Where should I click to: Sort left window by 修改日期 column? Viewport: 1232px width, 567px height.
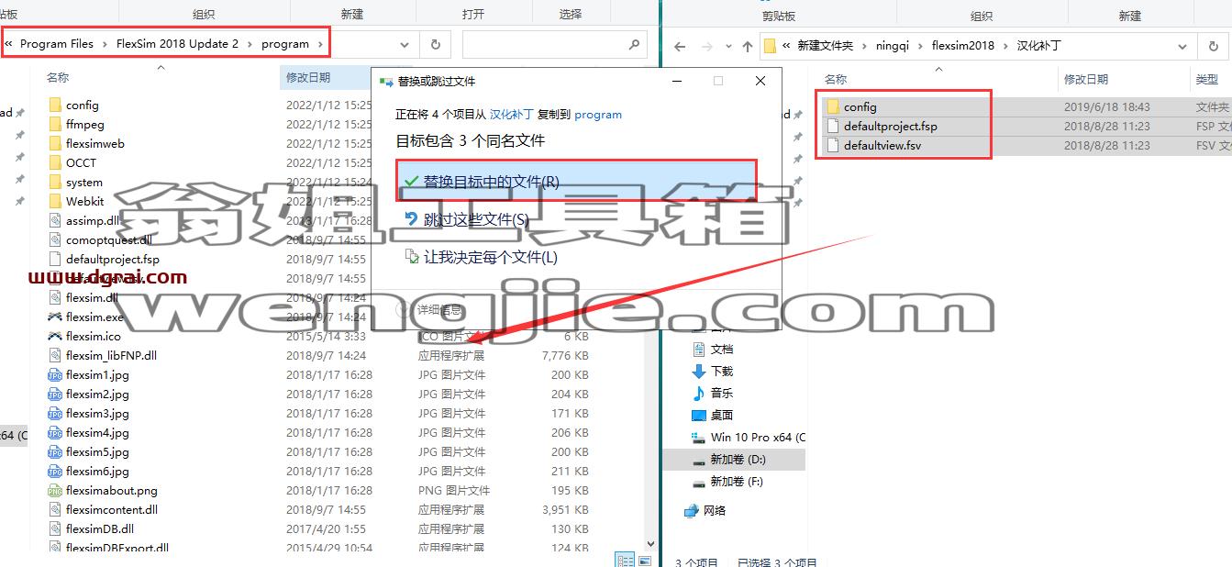[x=308, y=78]
